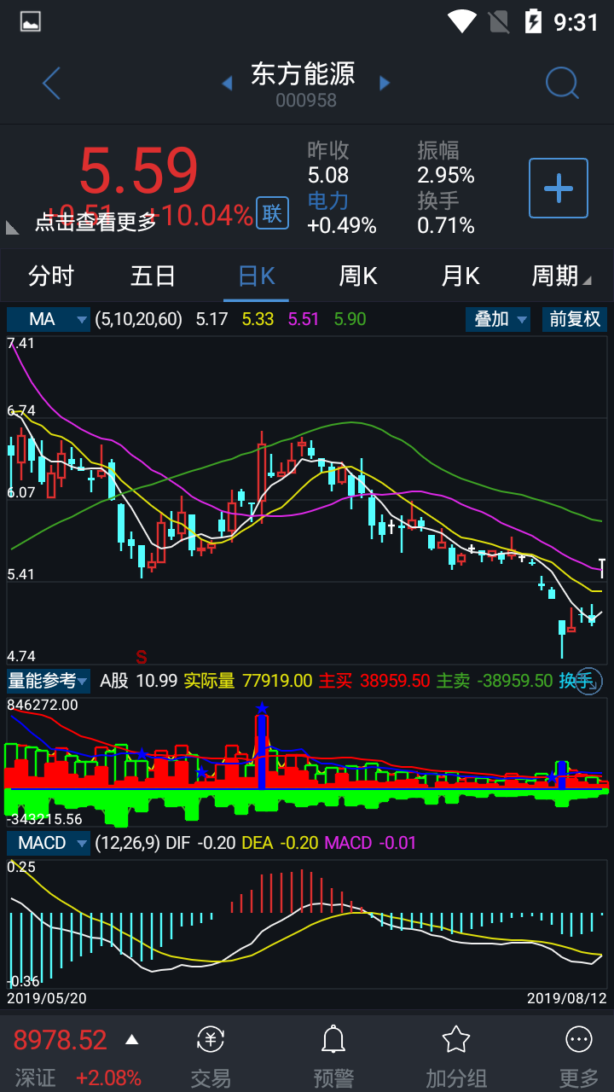This screenshot has width=614, height=1092.
Task: Toggle 前复权 adjustment button
Action: coord(575,319)
